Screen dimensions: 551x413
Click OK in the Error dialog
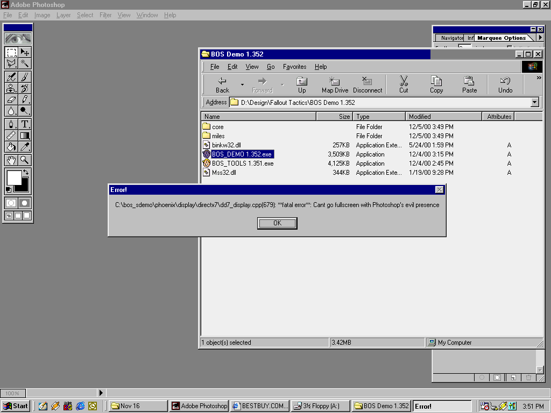(277, 223)
